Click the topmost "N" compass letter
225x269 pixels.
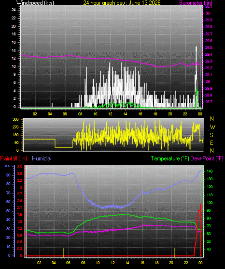coord(212,119)
